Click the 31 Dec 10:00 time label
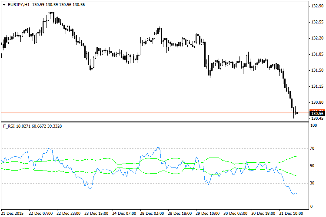The height and width of the screenshot is (217, 326). [x=291, y=214]
